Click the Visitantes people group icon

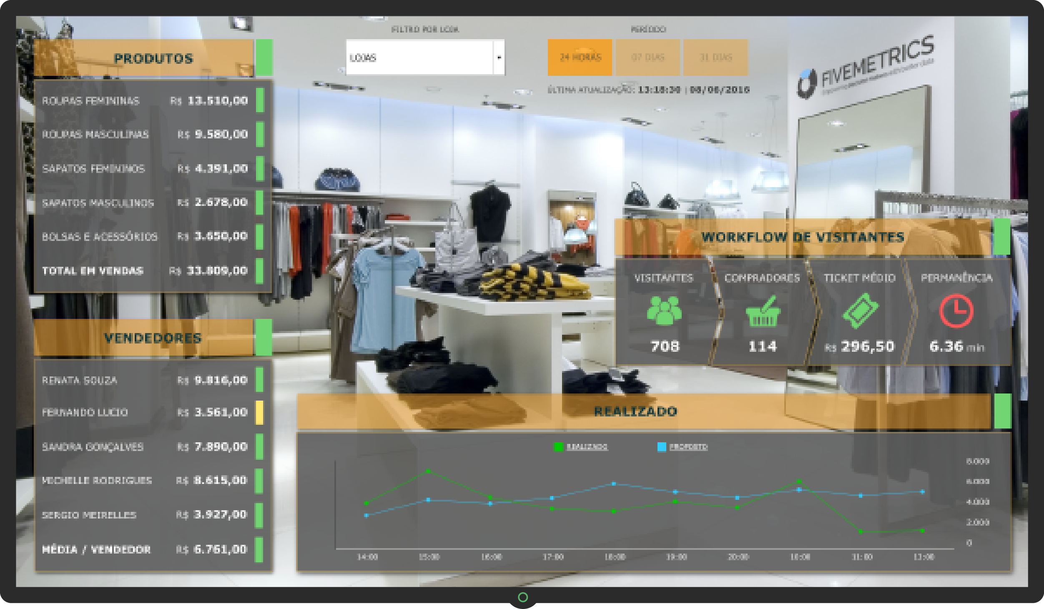[x=664, y=311]
